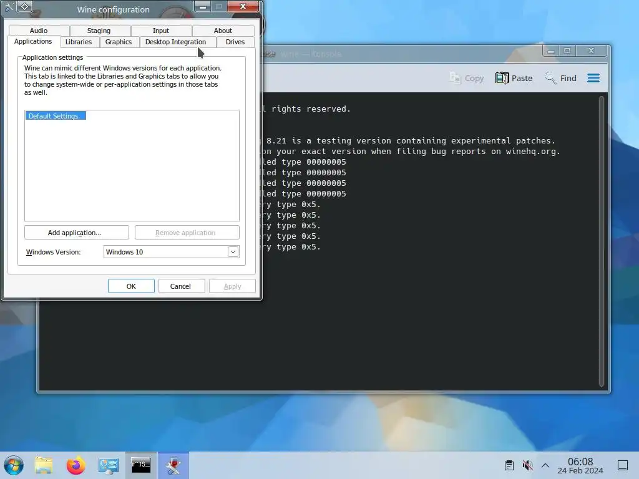Click the 'rights reserved.' terminal line
This screenshot has height=479, width=639.
pyautogui.click(x=311, y=109)
